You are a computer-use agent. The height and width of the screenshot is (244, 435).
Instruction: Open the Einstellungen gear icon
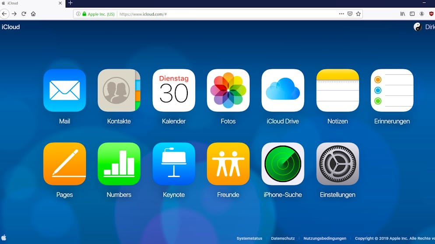(x=337, y=164)
